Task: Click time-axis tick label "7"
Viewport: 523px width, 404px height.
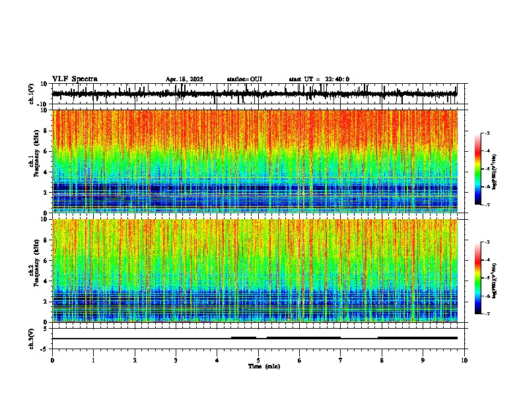Action: tap(341, 360)
